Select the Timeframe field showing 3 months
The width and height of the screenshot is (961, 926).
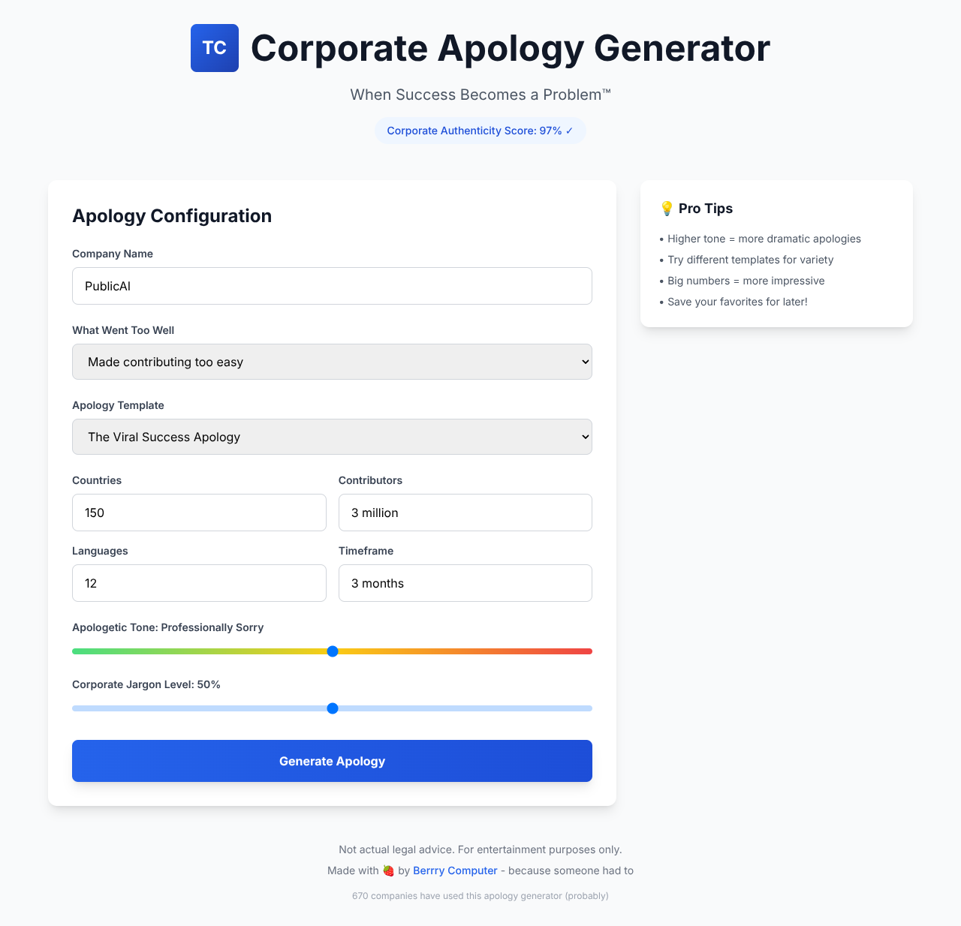(x=465, y=583)
